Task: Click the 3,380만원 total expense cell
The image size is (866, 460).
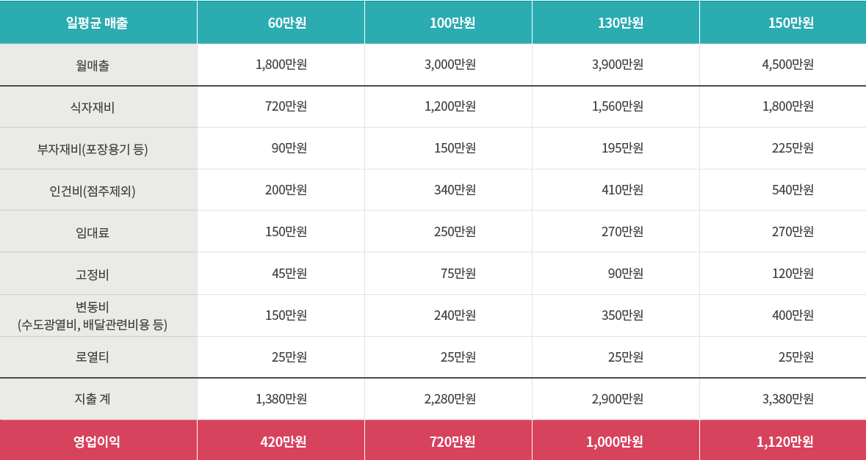Action: coord(782,399)
